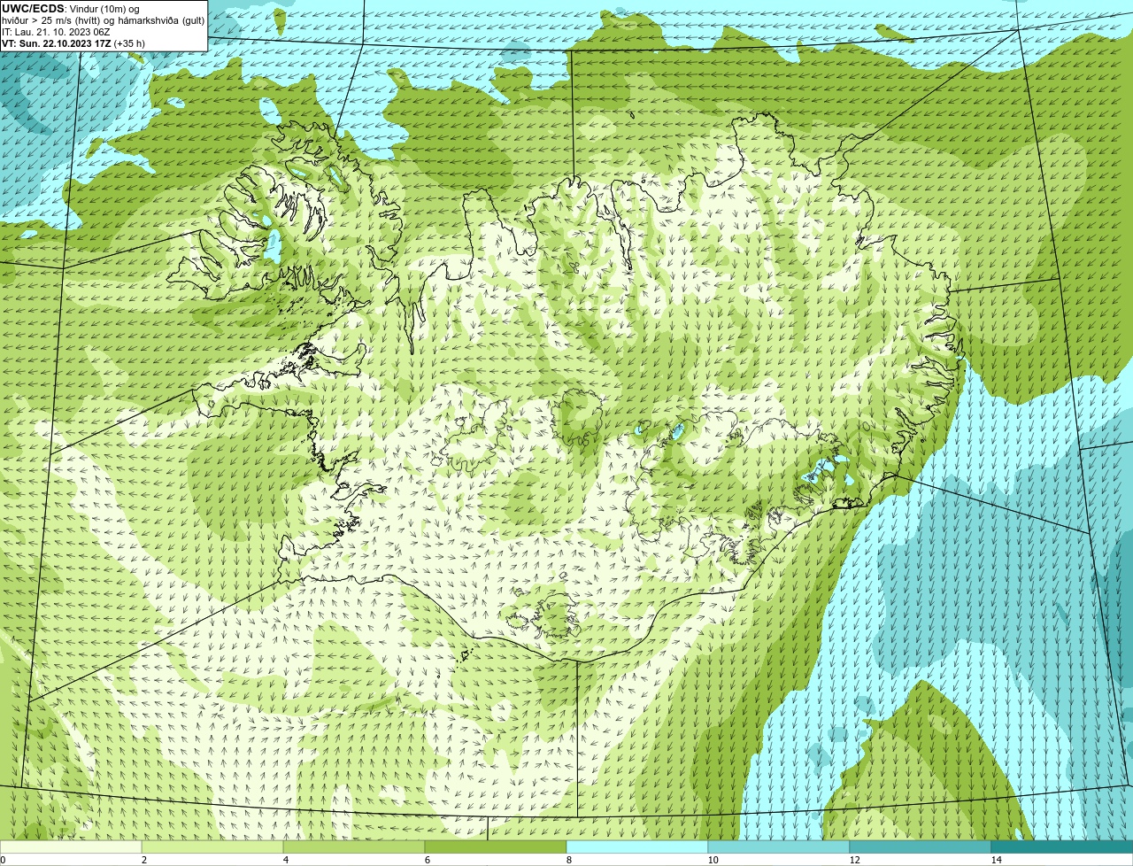
Task: Click the darkest teal swatch above 14 m/s
Action: point(1062,847)
